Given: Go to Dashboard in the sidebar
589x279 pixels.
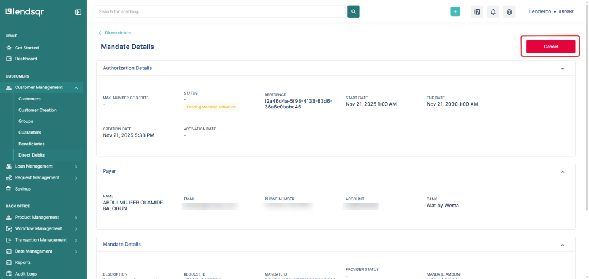Looking at the screenshot, I should [x=26, y=59].
